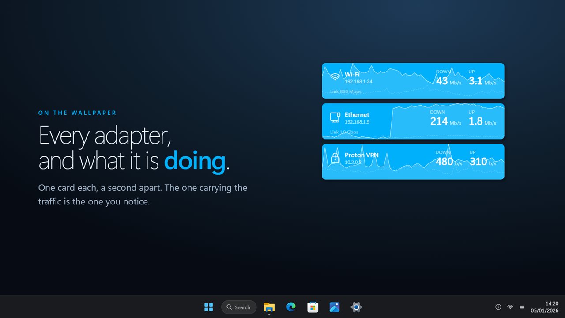
Task: Click Ethernet upload value 1.8 Mb/s
Action: point(482,121)
